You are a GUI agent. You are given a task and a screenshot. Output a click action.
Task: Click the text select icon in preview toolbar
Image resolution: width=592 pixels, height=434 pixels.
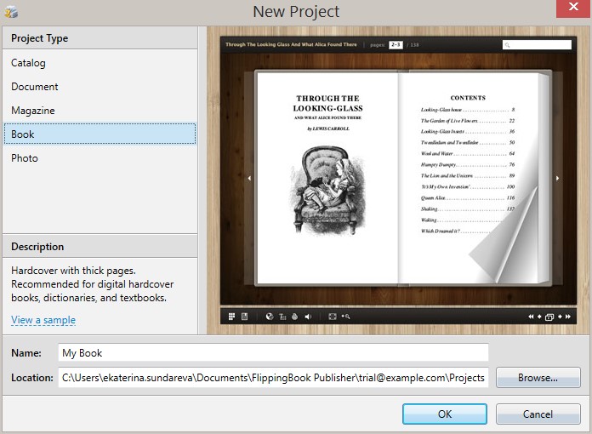pos(282,317)
